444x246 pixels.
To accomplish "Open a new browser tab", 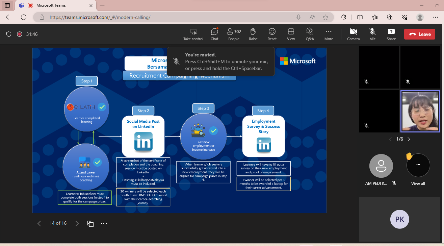I will pyautogui.click(x=102, y=5).
